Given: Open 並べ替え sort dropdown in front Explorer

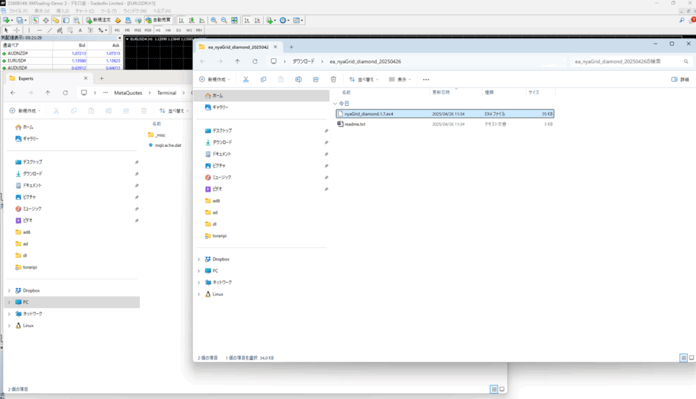Looking at the screenshot, I should coord(364,80).
